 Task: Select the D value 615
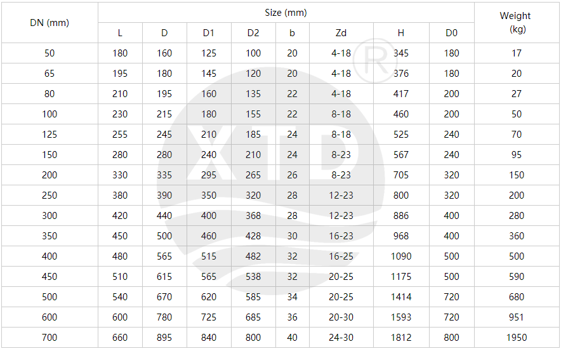[x=164, y=277]
